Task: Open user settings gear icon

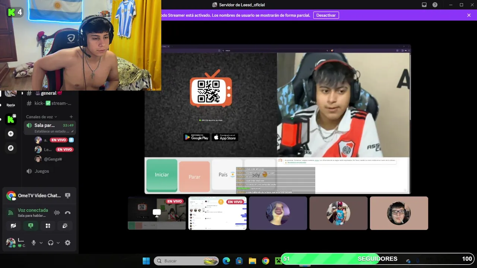Action: tap(67, 243)
